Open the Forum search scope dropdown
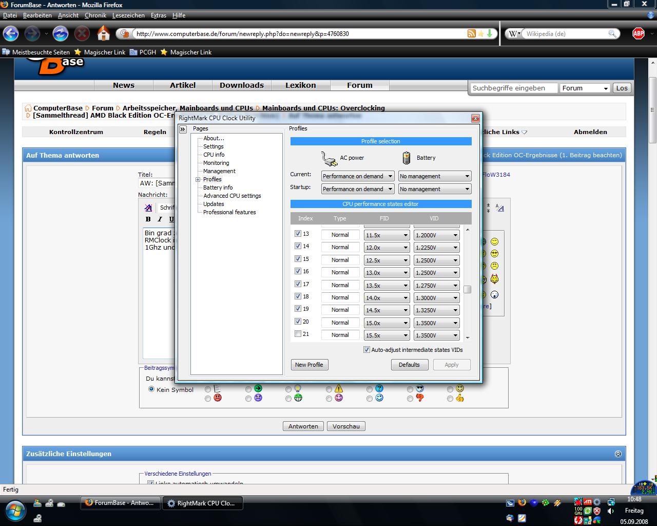Viewport: 657px width, 526px height. coord(585,88)
